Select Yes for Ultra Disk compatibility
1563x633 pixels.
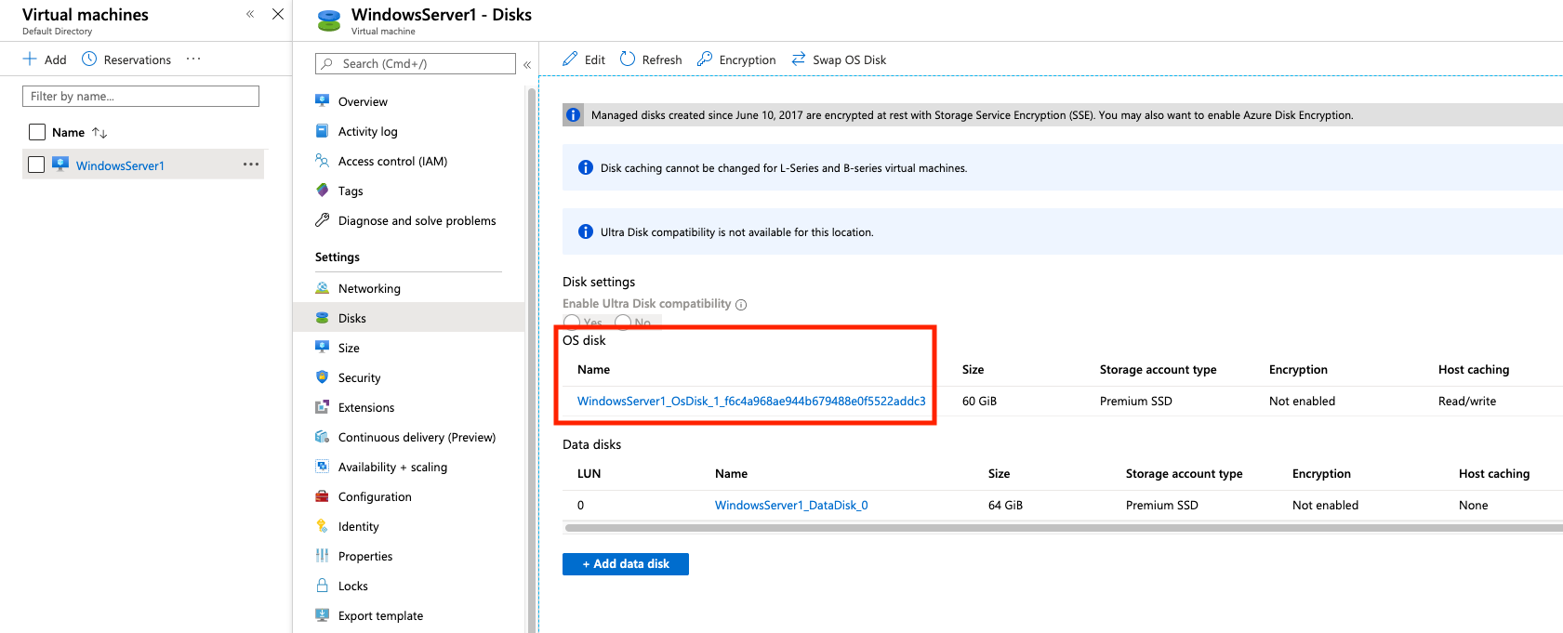[572, 322]
